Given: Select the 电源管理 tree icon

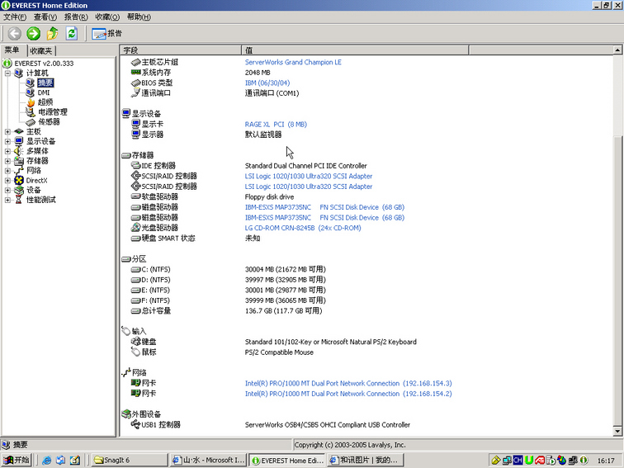Looking at the screenshot, I should 31,112.
